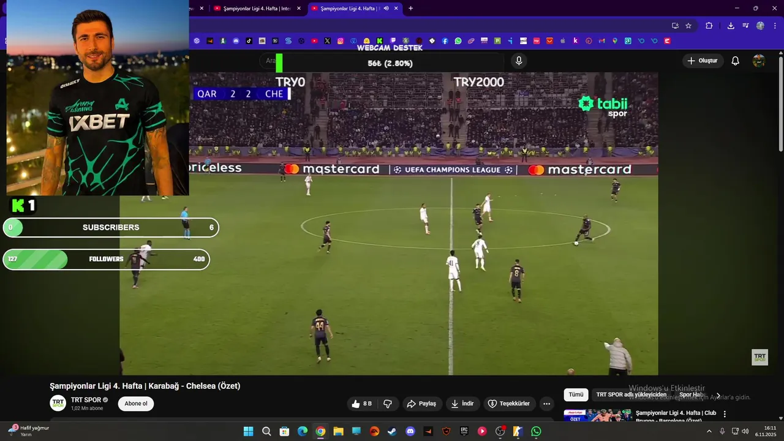This screenshot has width=784, height=441.
Task: Open the Club Brugge - Barcelona video thumbnail
Action: [598, 415]
